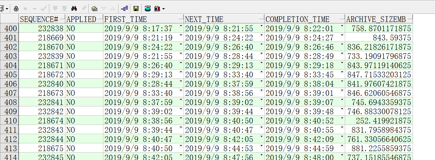The width and height of the screenshot is (435, 160).
Task: Click size cell 252.419921875
Action: (x=378, y=121)
